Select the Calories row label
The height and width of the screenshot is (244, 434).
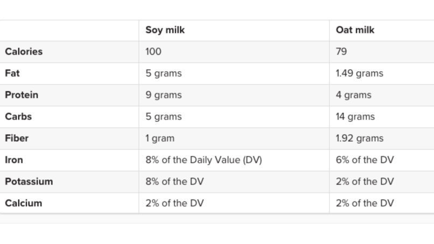click(24, 52)
